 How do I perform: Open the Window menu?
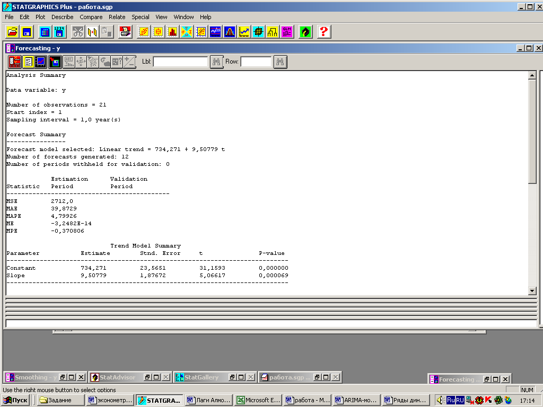tap(183, 17)
